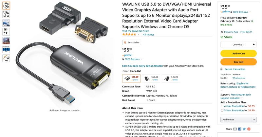Viewport: 262px width, 137px height.
Task: Expand the star ratings breakdown chevron
Action: (139, 35)
